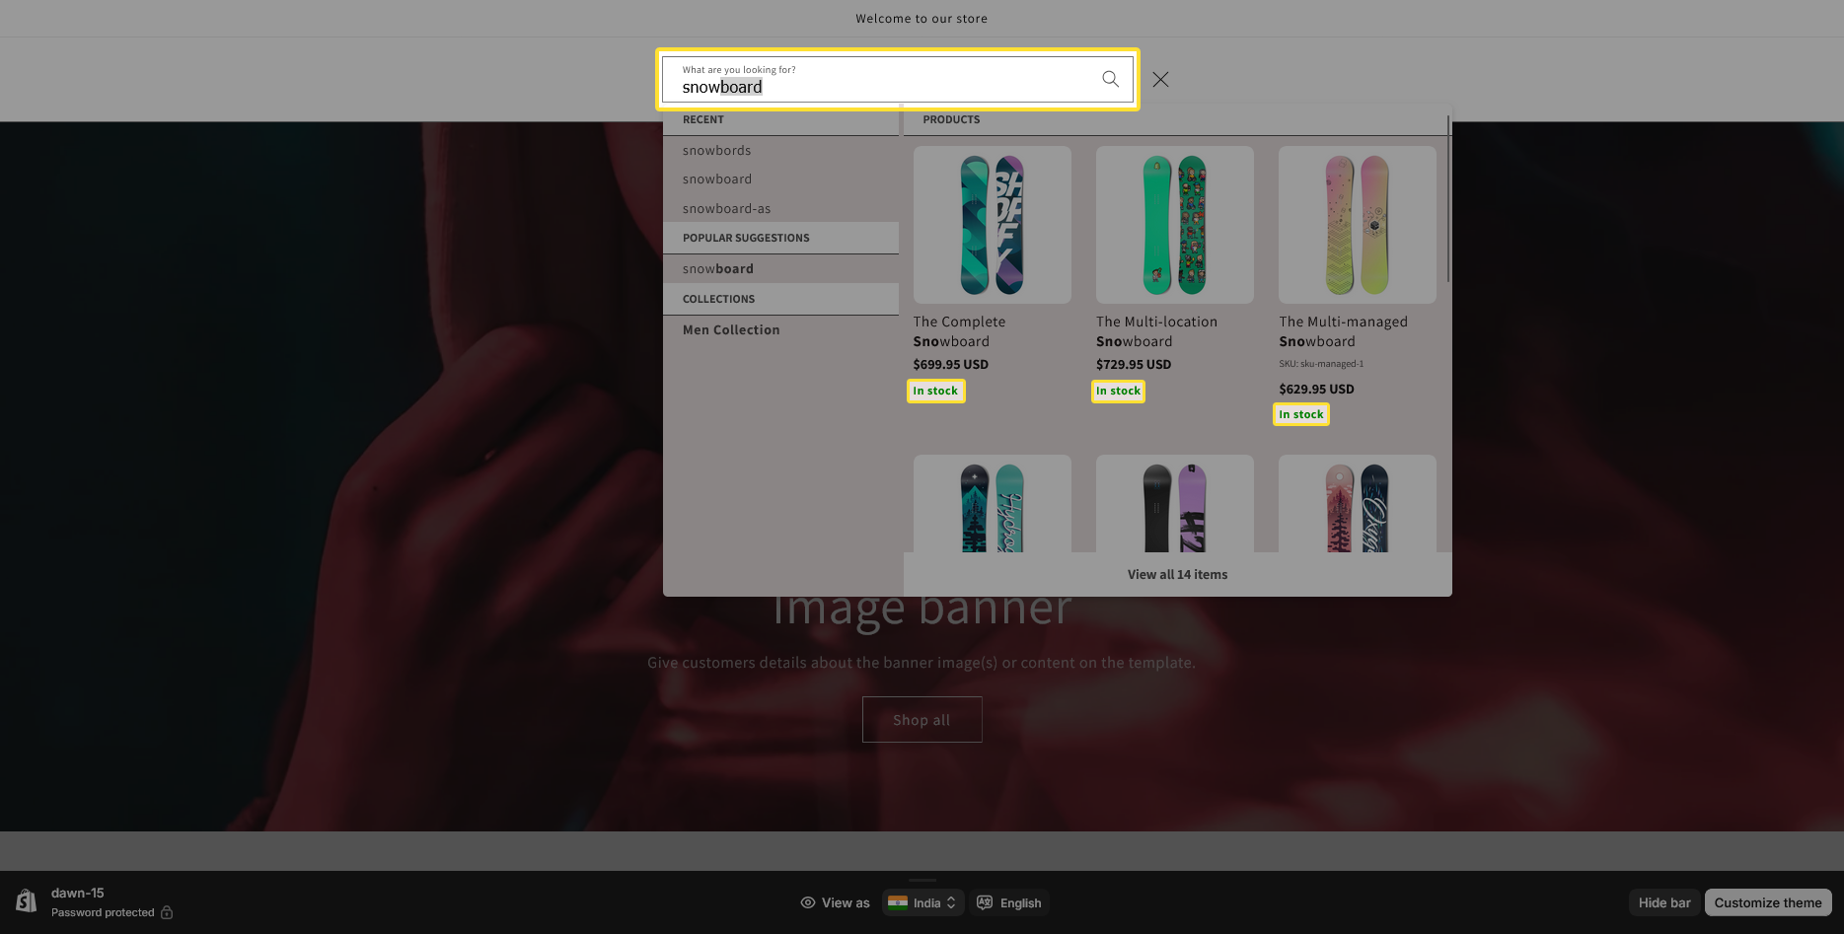1844x934 pixels.
Task: Click the Hide bar button
Action: (1663, 902)
